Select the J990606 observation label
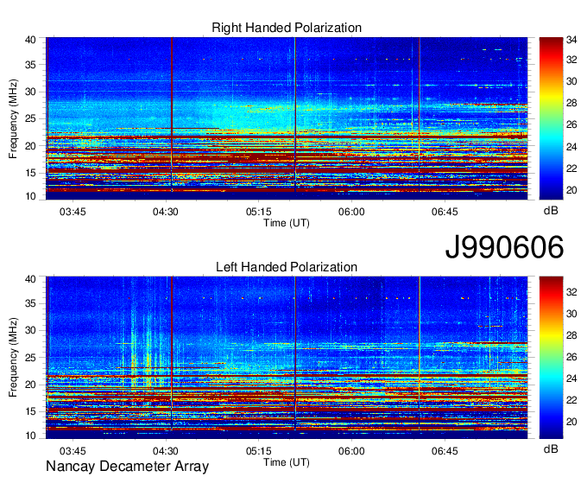 (504, 247)
